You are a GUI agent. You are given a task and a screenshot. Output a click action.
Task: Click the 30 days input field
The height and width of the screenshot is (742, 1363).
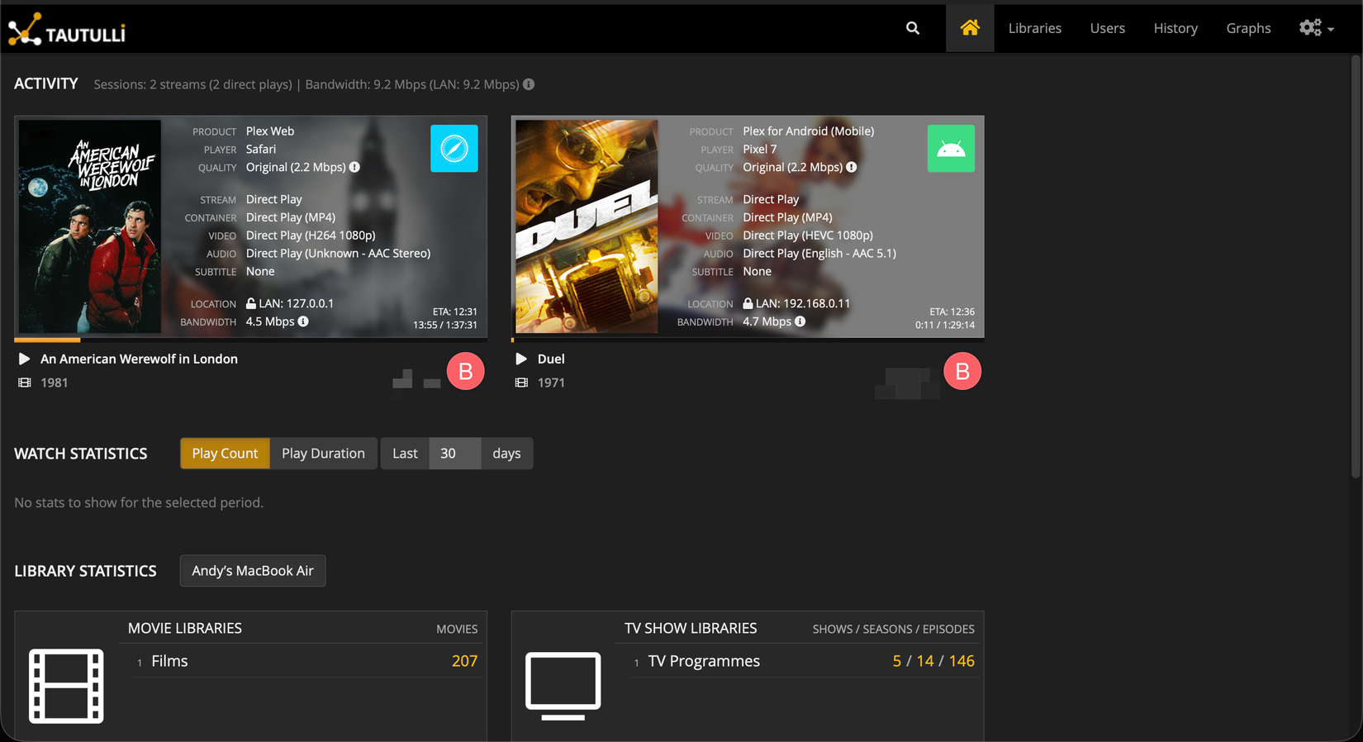click(x=455, y=453)
